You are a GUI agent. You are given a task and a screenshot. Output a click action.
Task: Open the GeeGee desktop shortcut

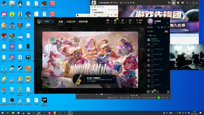pos(4,15)
